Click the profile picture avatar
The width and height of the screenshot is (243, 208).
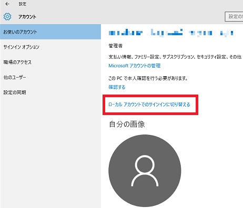pyautogui.click(x=145, y=171)
